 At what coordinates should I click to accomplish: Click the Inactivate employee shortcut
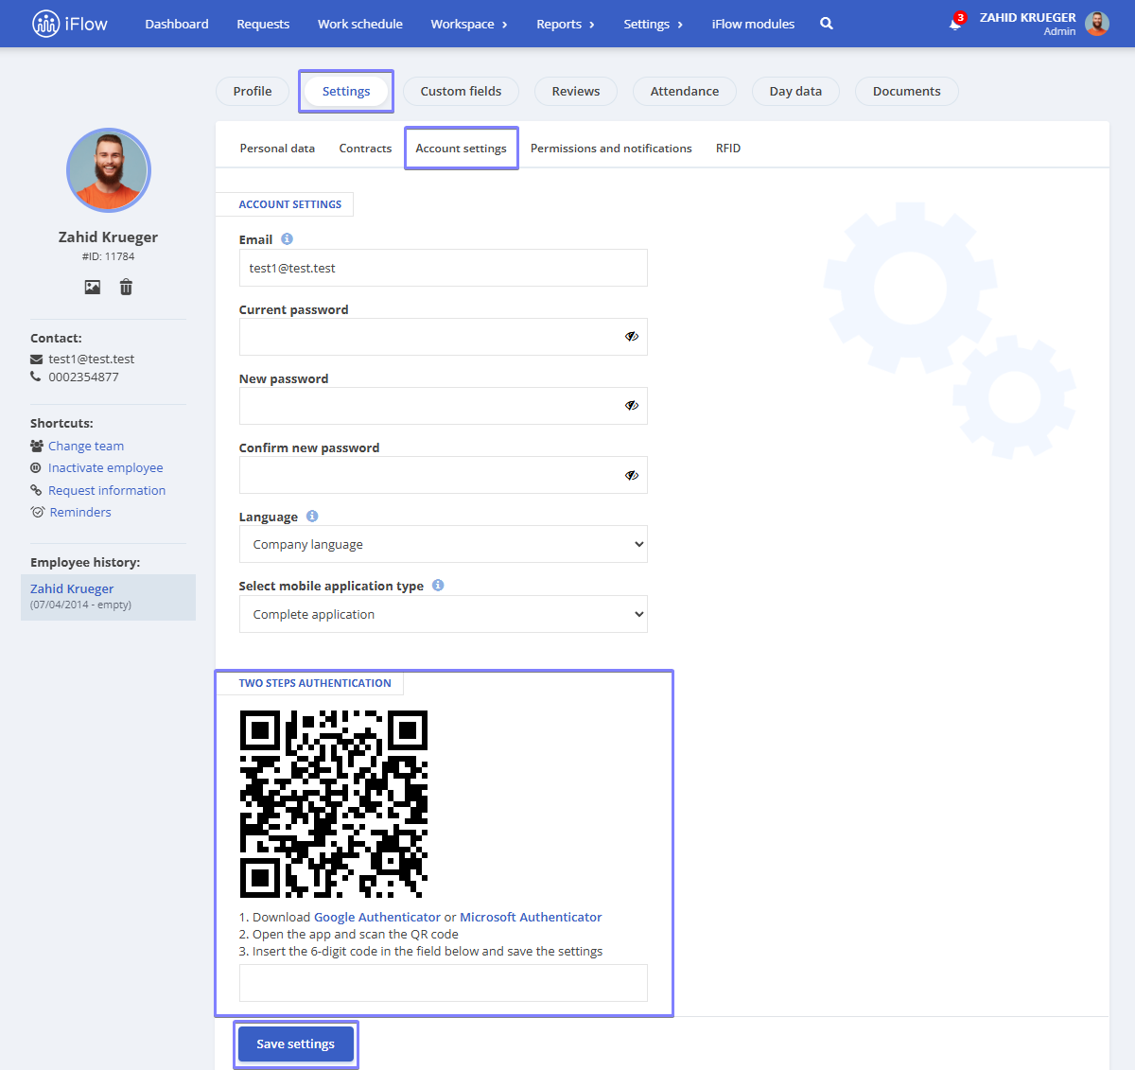(106, 467)
